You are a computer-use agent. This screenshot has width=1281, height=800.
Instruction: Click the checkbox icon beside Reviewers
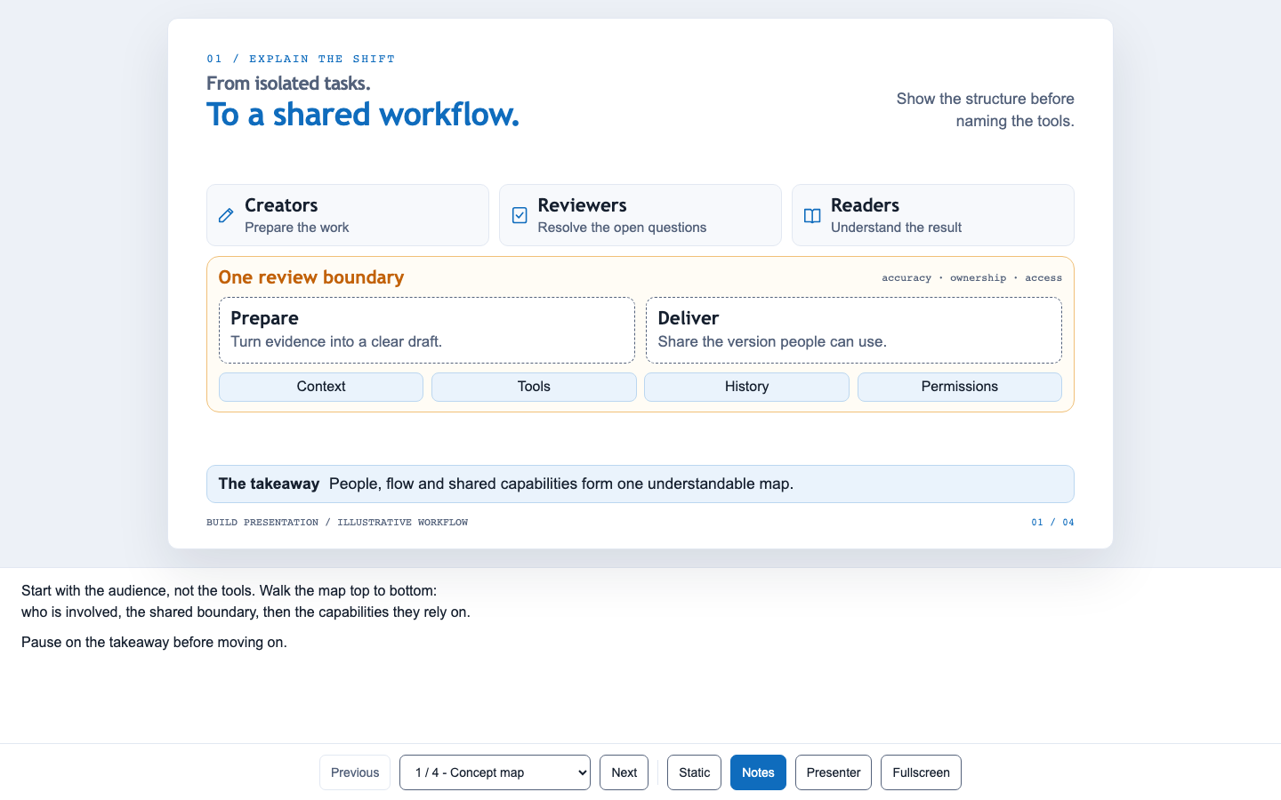pyautogui.click(x=520, y=215)
